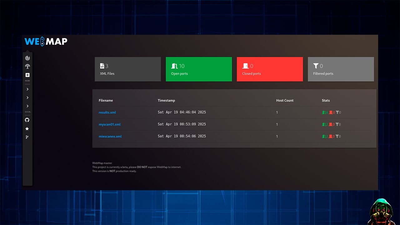Open the radar dashboard icon in sidebar
This screenshot has height=225, width=400.
(27, 58)
